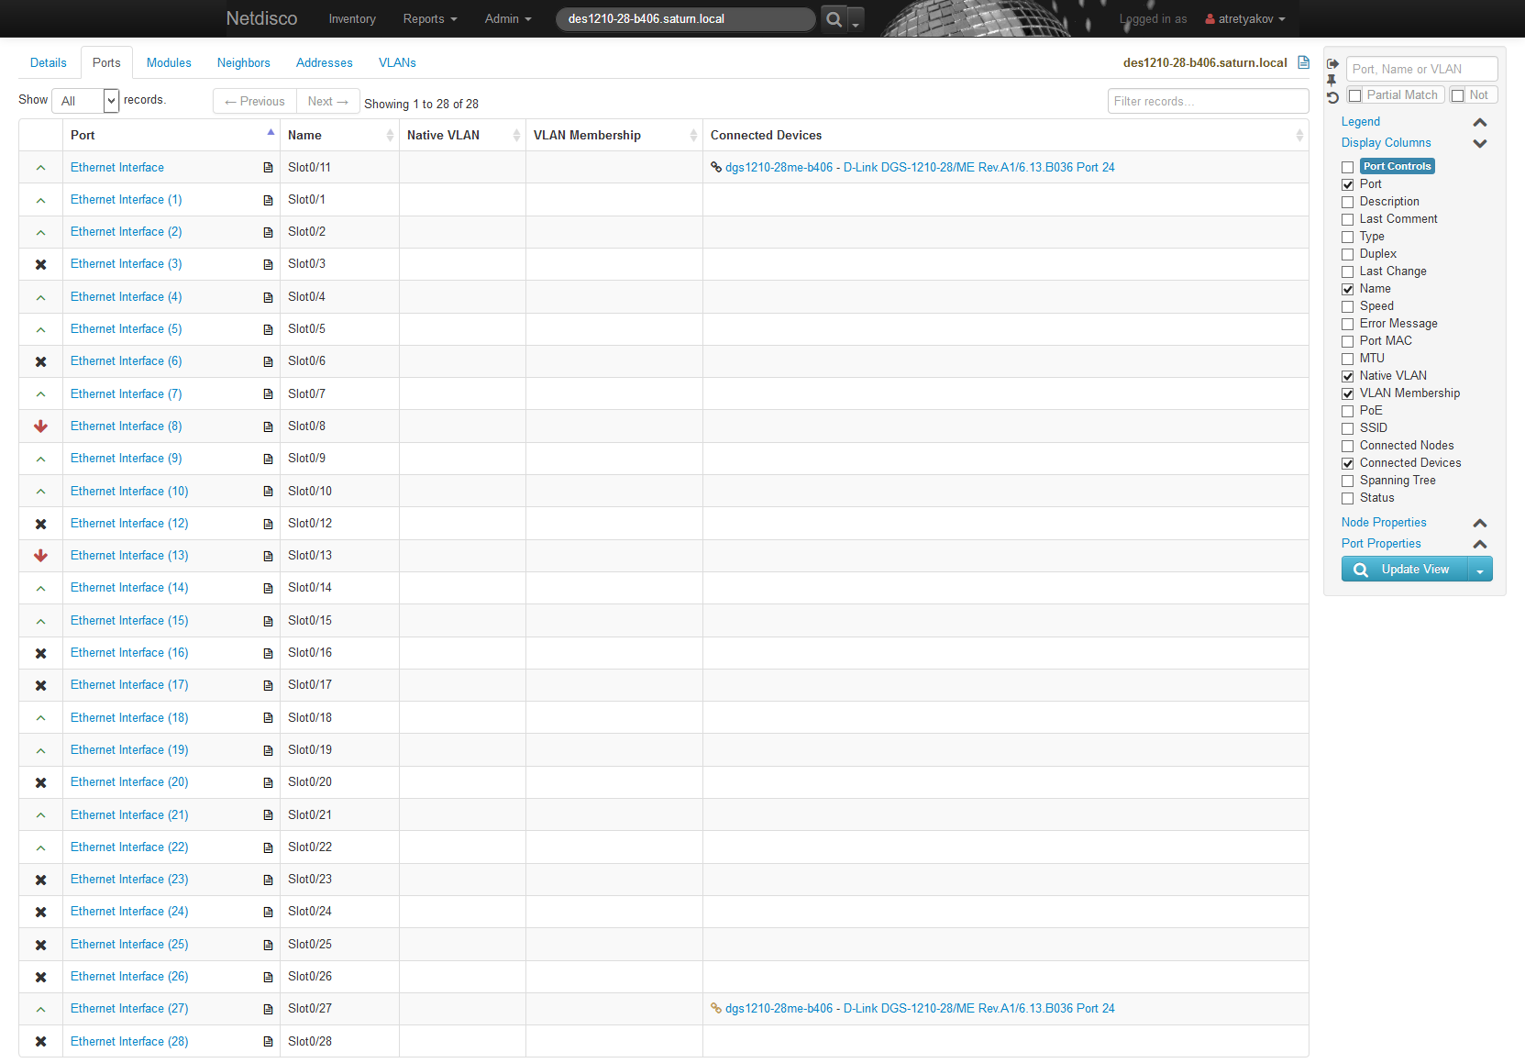Open the Show records dropdown
The image size is (1525, 1063).
85,101
